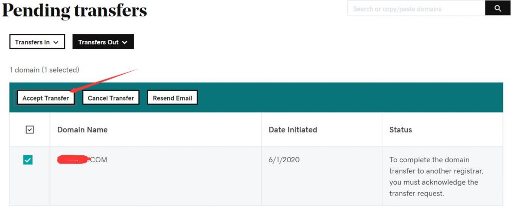The height and width of the screenshot is (210, 511).
Task: Click the Pending transfers page heading
Action: [x=75, y=10]
